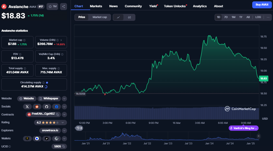Open the GitHub social link
This screenshot has width=273, height=151.
[x=47, y=107]
